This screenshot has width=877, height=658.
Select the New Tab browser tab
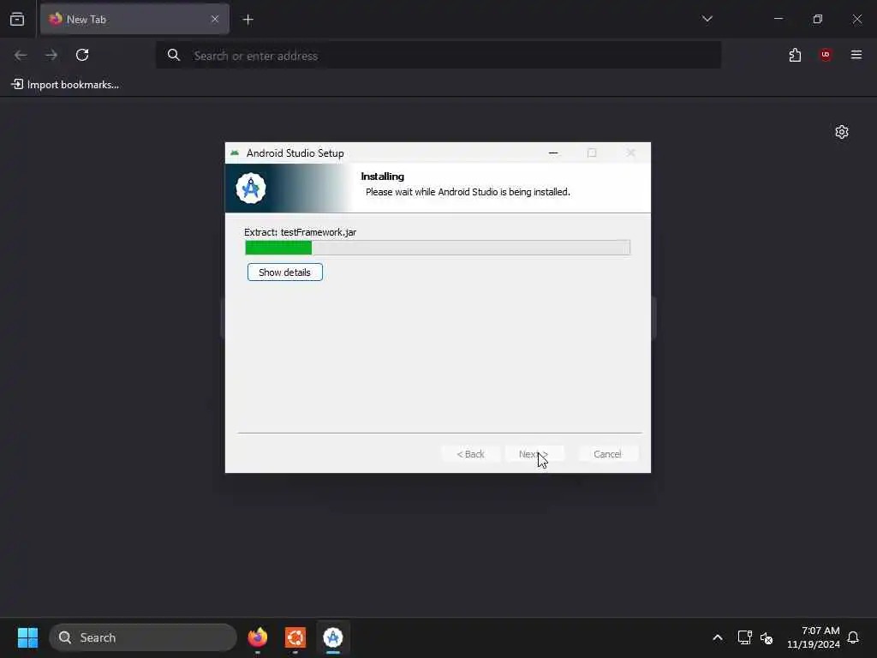point(134,19)
